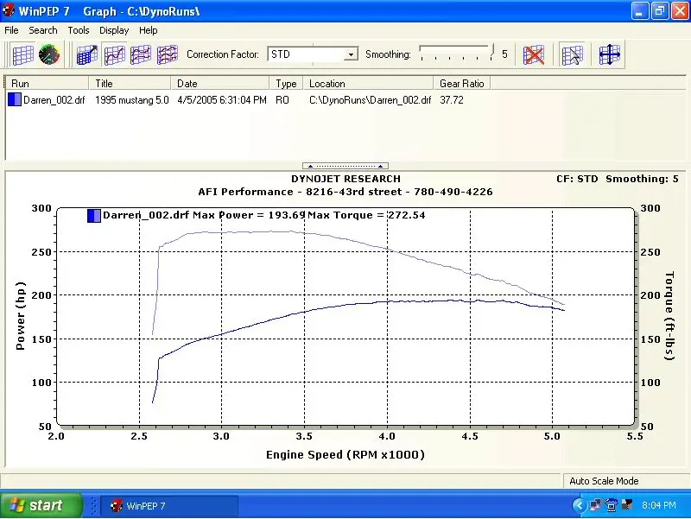691x519 pixels.
Task: Click the Smoothing value 5 in the toolbar
Action: click(x=504, y=54)
